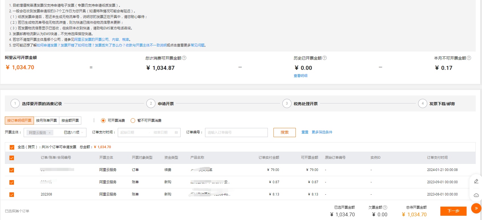Click the date 2023-08-01 00:00:00
The width and height of the screenshot is (482, 220).
coord(442,194)
